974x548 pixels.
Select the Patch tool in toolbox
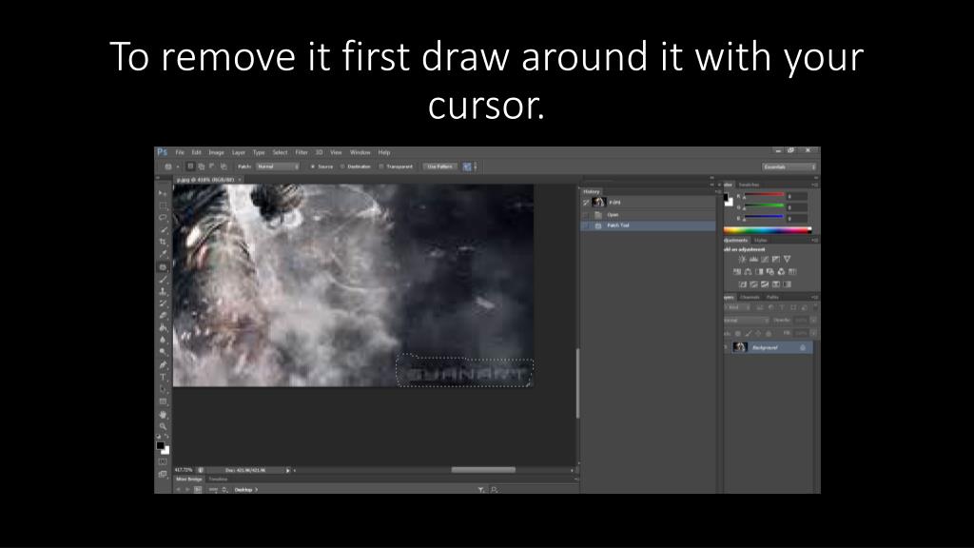tap(163, 267)
